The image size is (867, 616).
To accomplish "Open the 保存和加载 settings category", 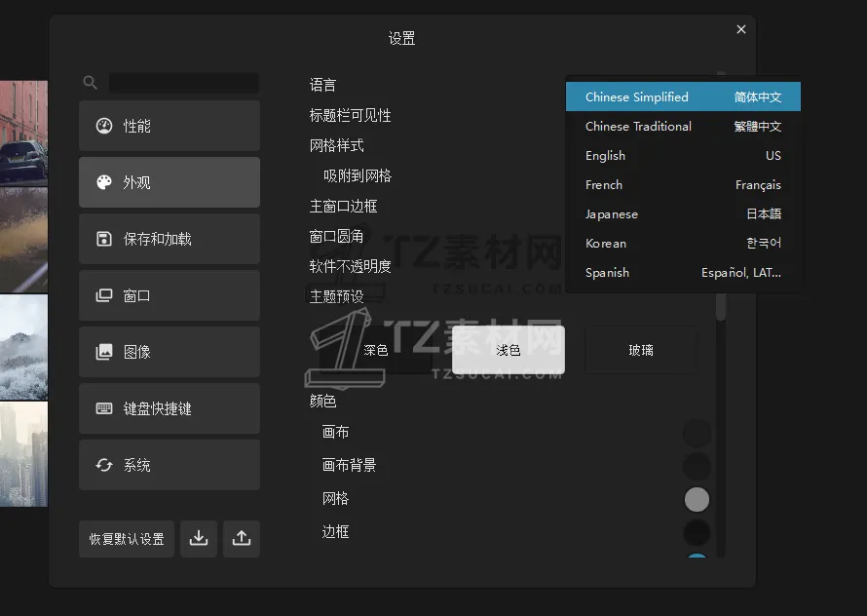I will 170,239.
